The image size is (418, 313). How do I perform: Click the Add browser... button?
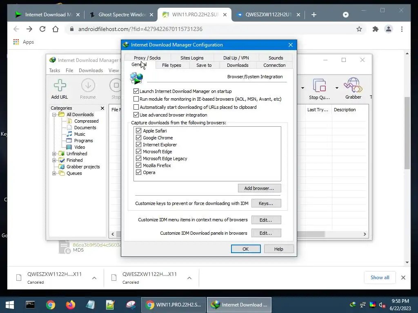259,188
